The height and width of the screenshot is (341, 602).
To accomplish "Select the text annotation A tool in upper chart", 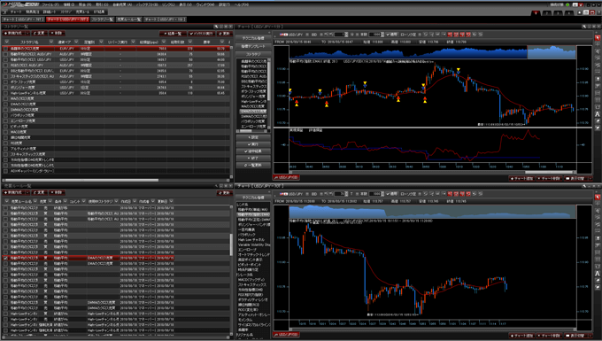I will (x=598, y=114).
